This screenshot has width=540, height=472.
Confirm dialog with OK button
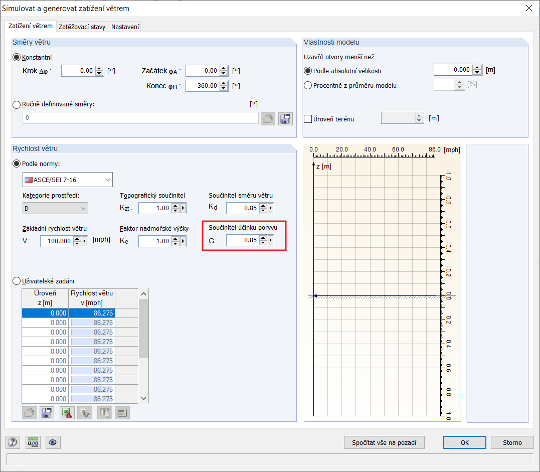point(465,442)
